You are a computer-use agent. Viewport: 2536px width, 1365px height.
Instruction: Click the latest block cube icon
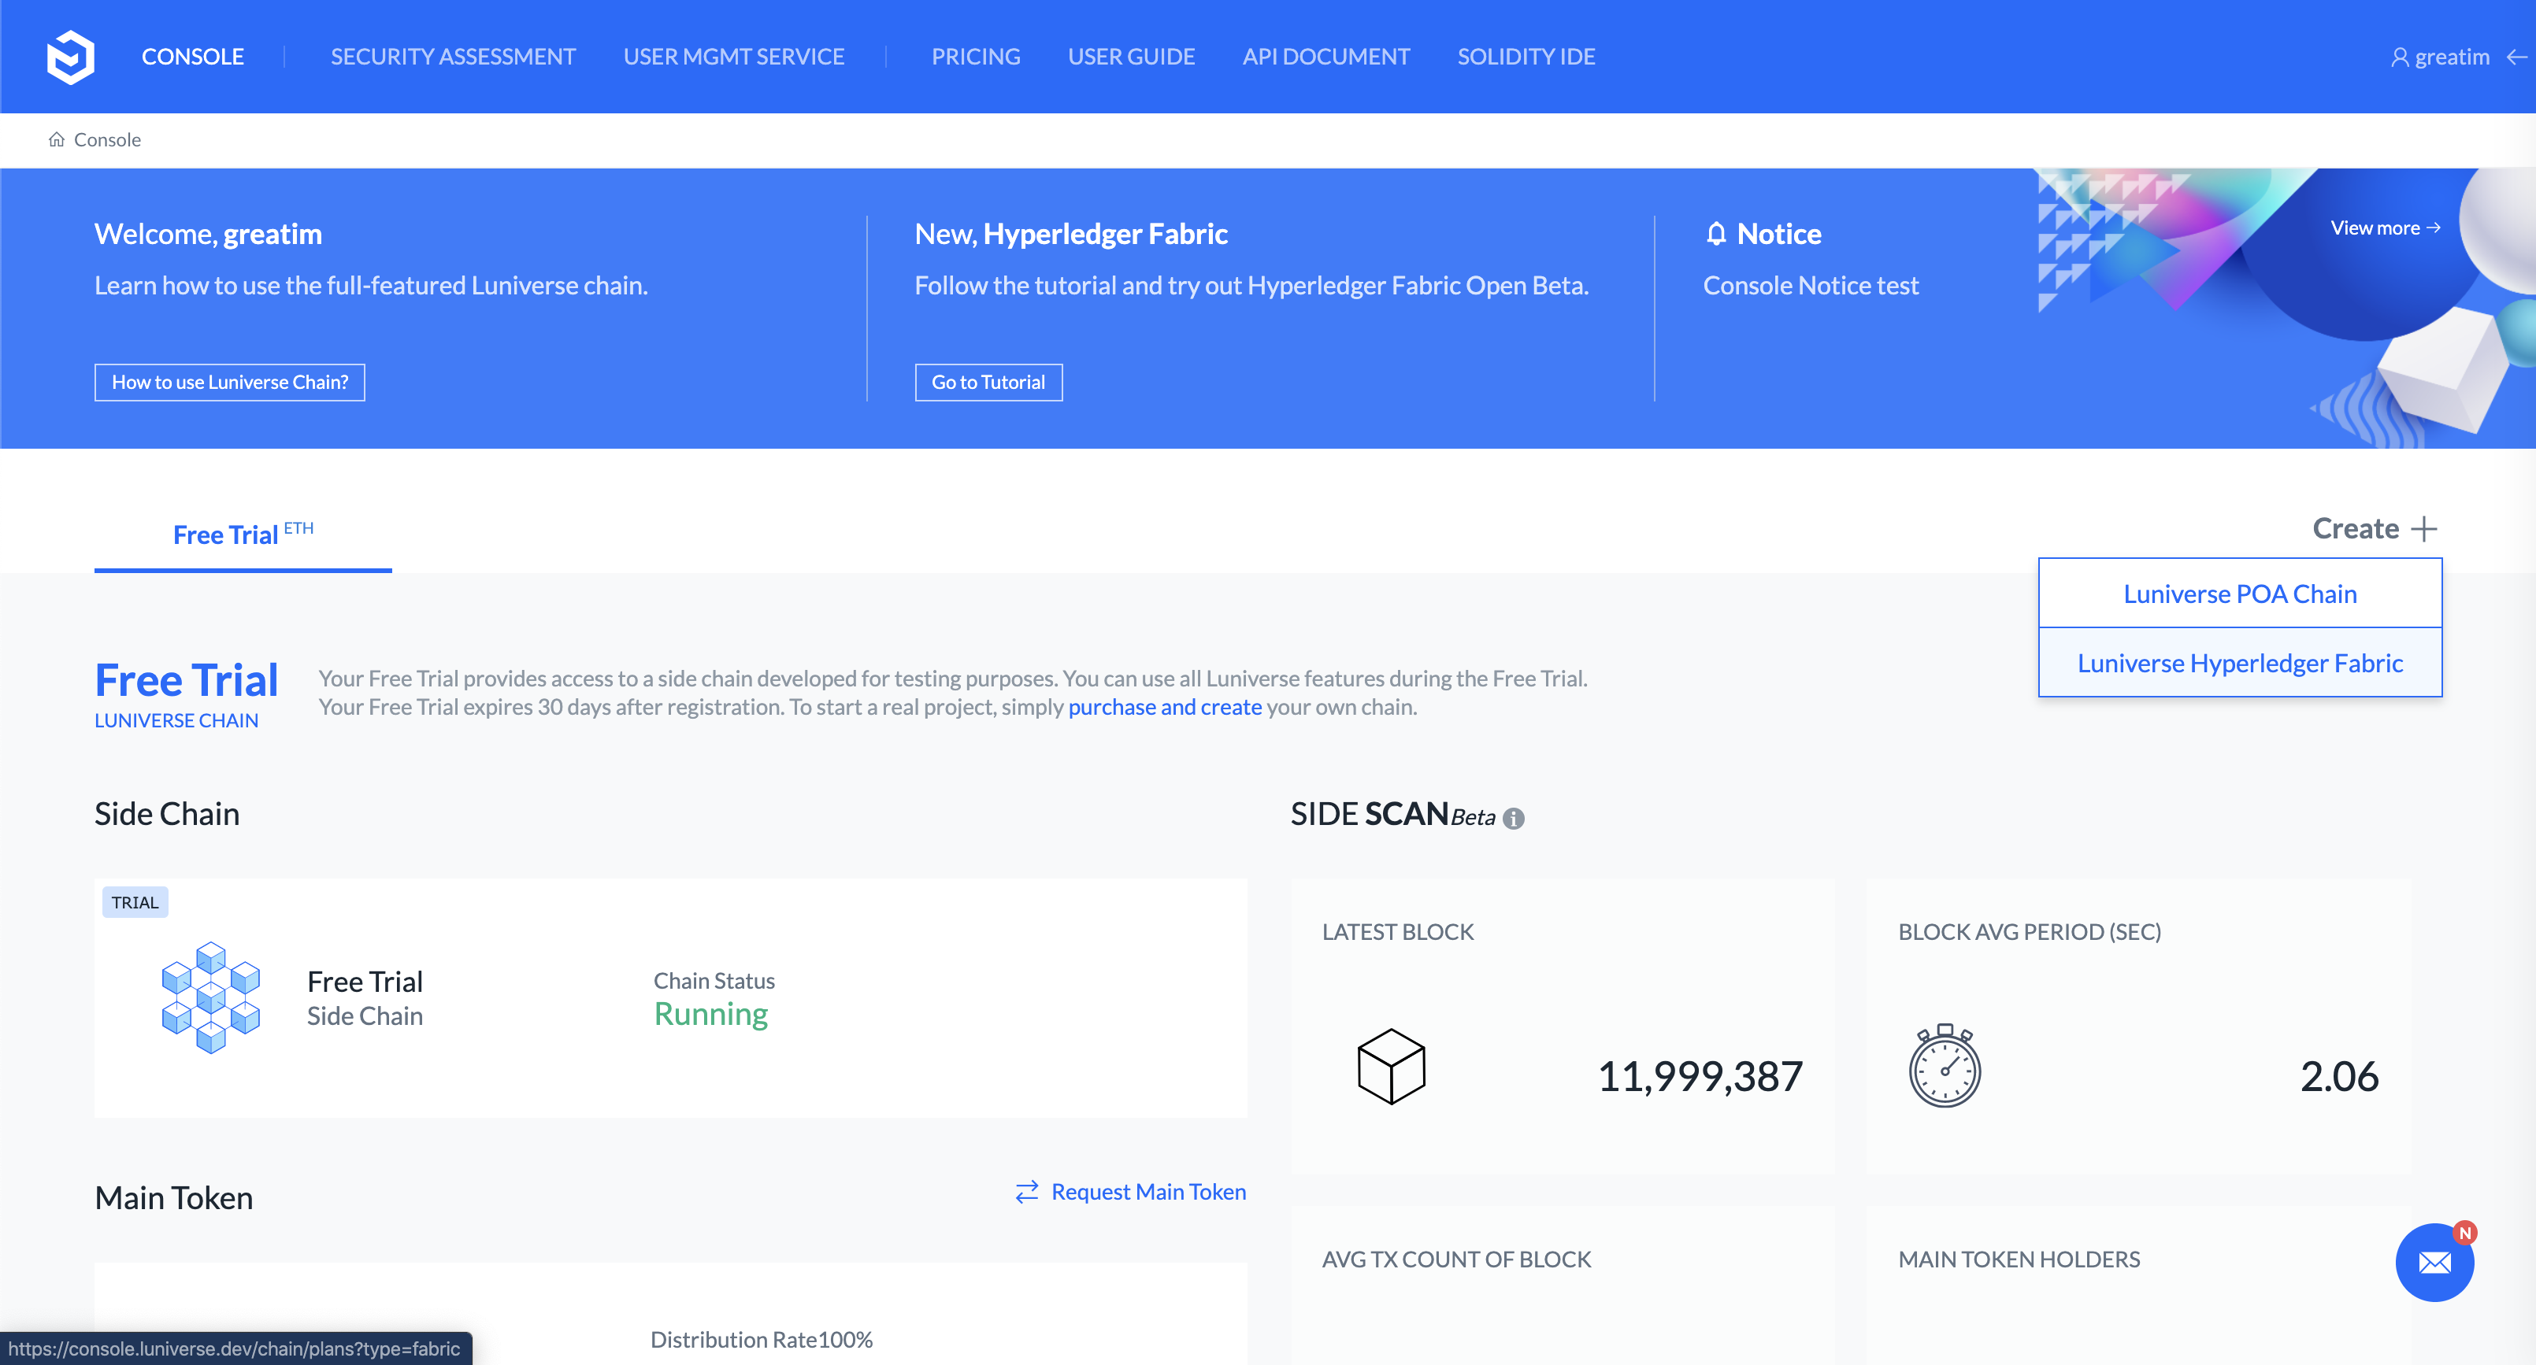tap(1391, 1067)
